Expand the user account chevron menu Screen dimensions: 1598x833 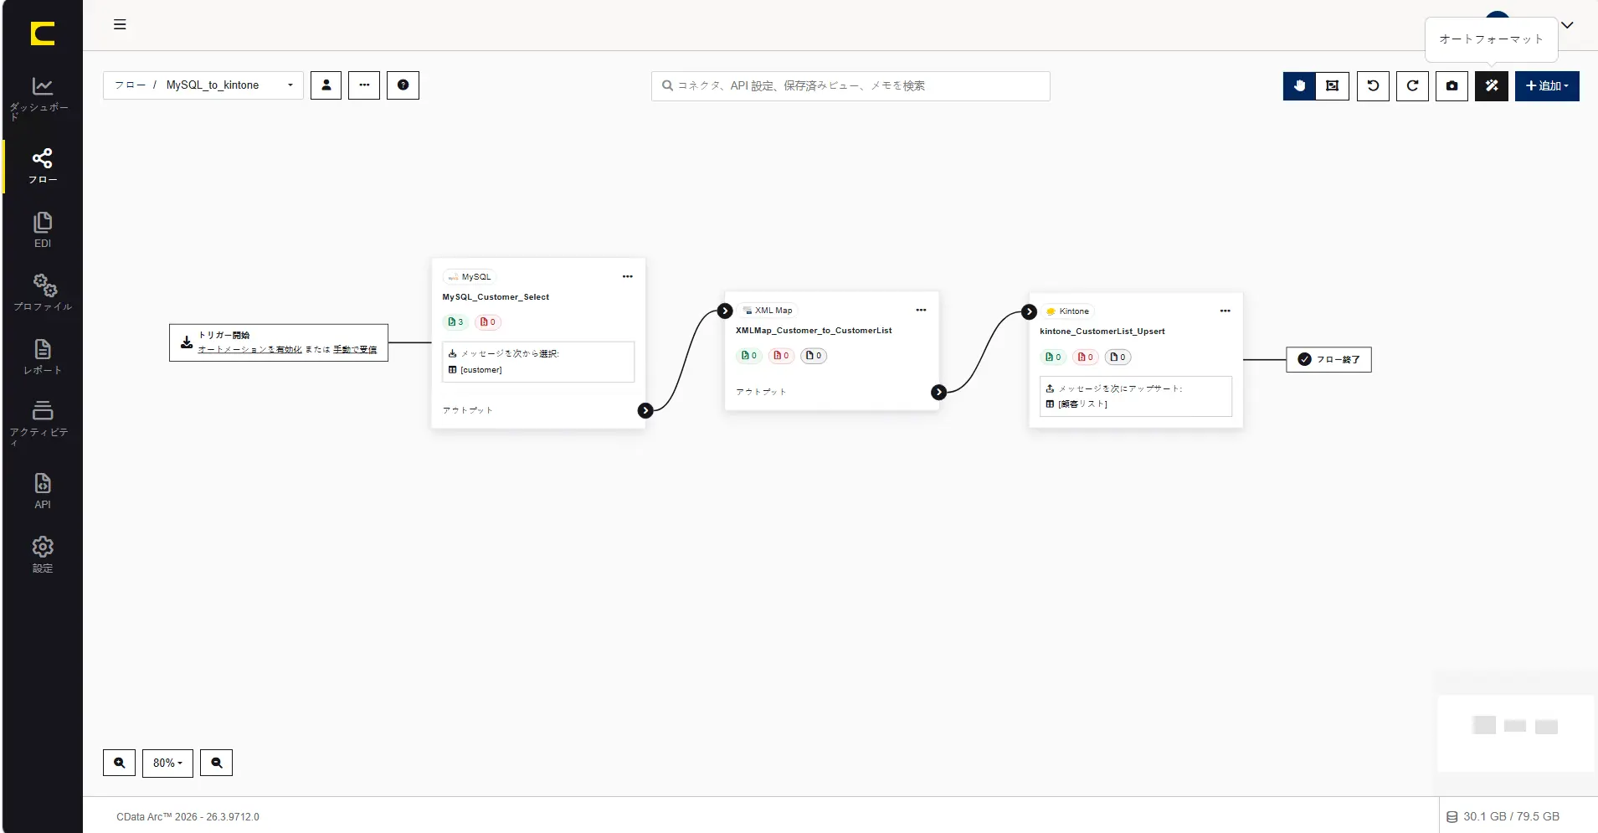click(1567, 25)
